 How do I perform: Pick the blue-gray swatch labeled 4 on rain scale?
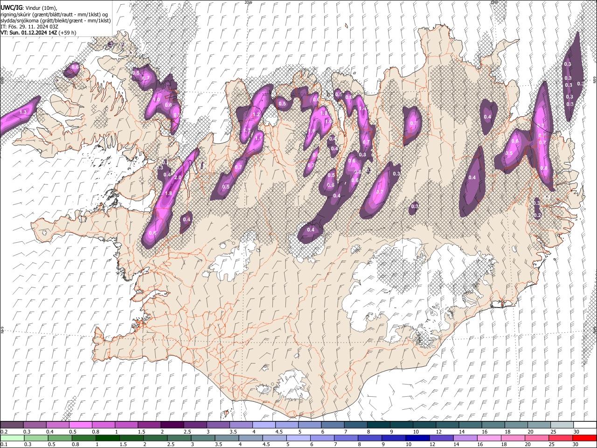[250, 438]
